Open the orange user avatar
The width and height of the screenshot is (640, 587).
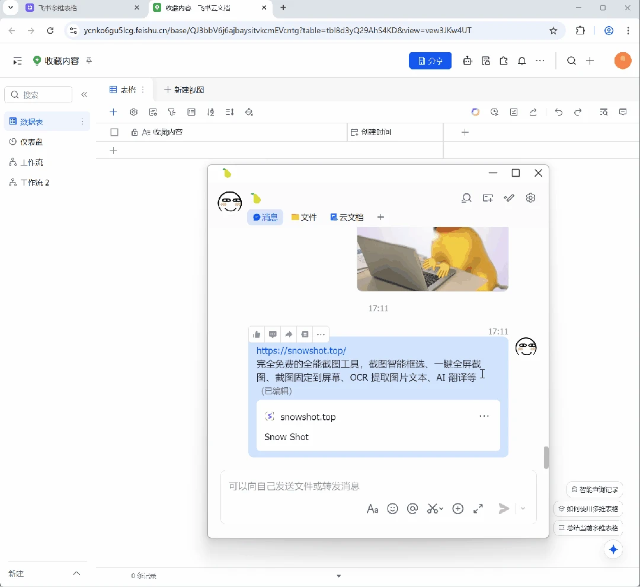pos(622,61)
